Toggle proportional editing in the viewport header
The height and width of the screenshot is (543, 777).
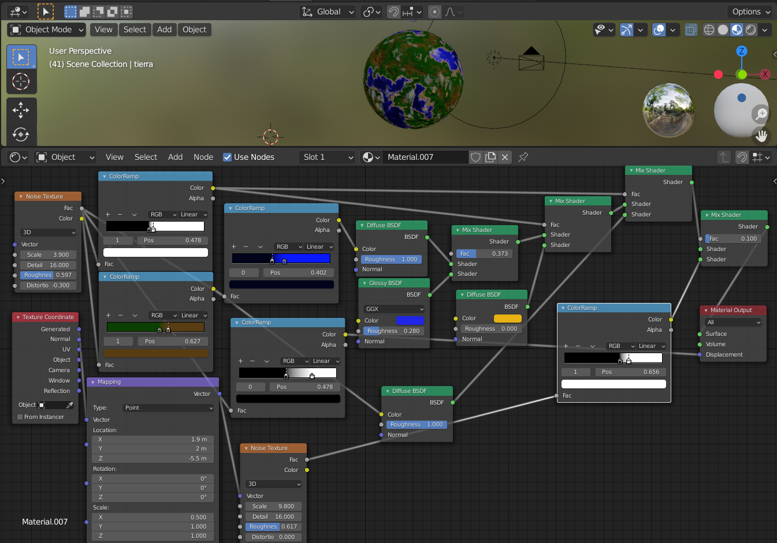[435, 12]
